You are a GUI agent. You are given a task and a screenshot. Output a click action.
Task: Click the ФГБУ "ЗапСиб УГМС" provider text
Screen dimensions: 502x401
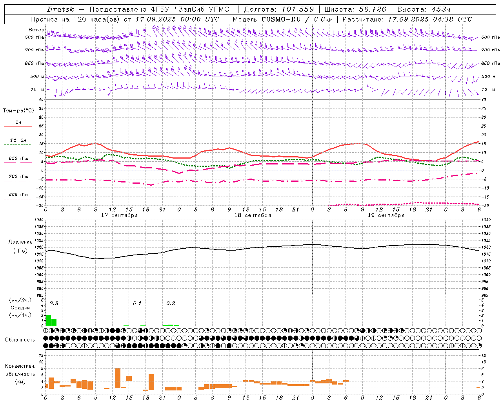[x=192, y=9]
